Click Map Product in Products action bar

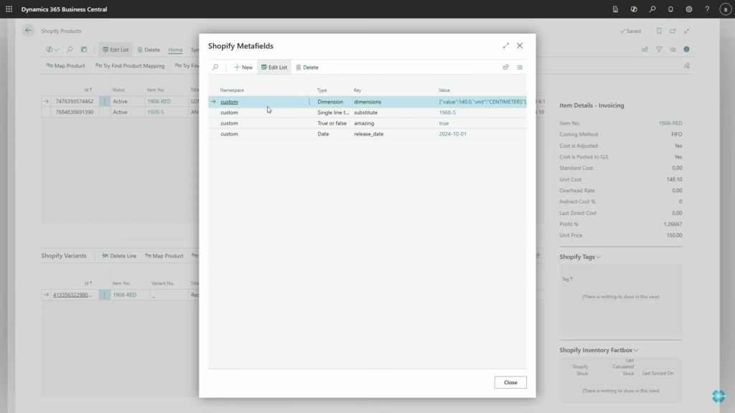coord(65,65)
